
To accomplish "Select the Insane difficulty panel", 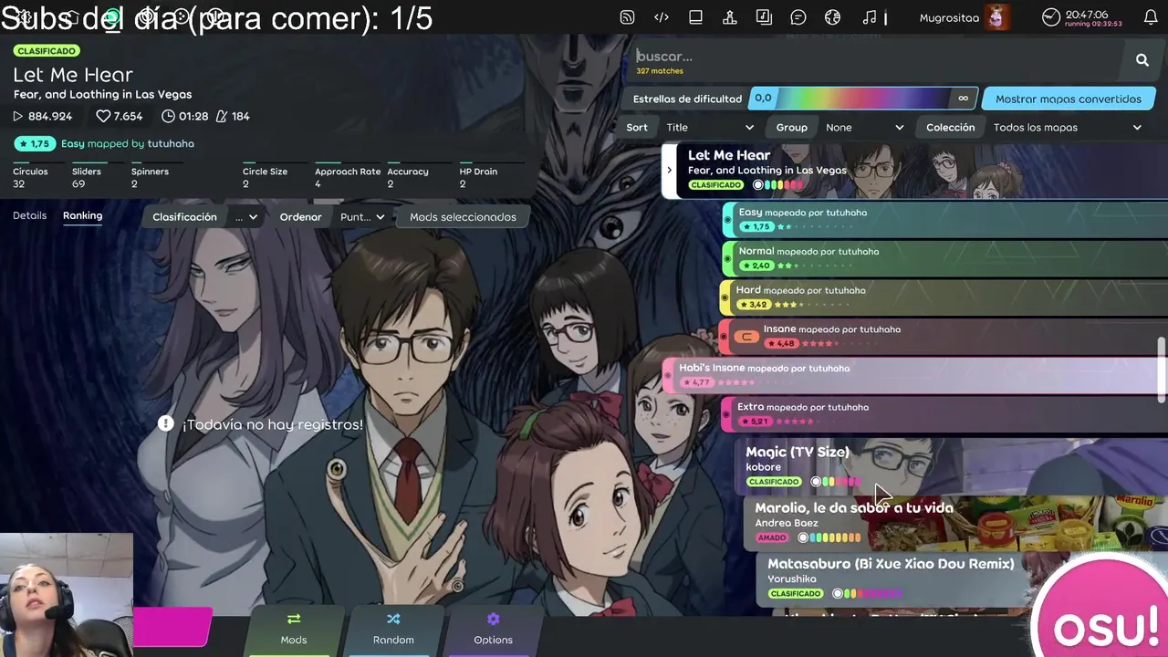I will [x=943, y=337].
